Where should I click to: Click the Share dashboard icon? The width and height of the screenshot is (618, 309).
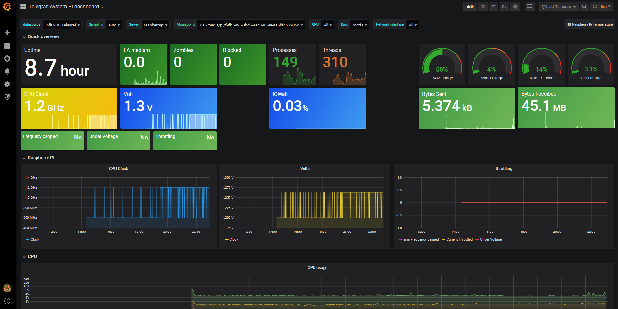point(494,6)
